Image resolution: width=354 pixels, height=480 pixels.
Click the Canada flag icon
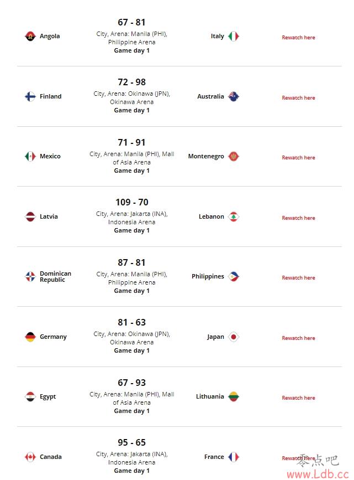tap(30, 457)
